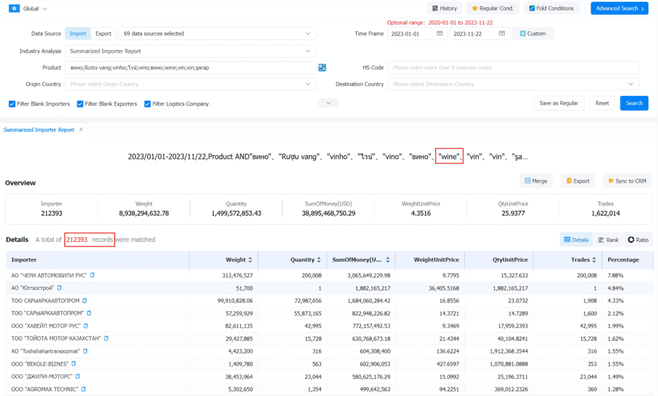Viewport: 658px width, 396px height.
Task: Click the translate icon beside Product field
Action: point(322,67)
